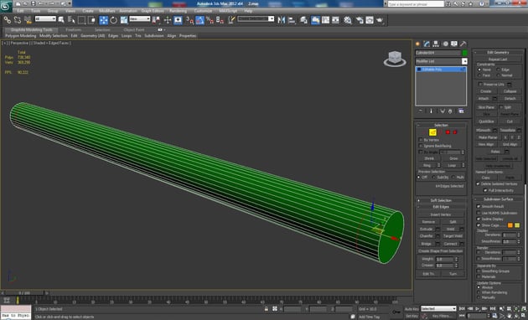Image resolution: width=528 pixels, height=320 pixels.
Task: Collapse the Edit Edges rollout
Action: 441,207
